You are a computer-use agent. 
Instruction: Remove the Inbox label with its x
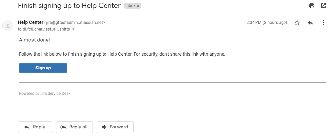138,6
